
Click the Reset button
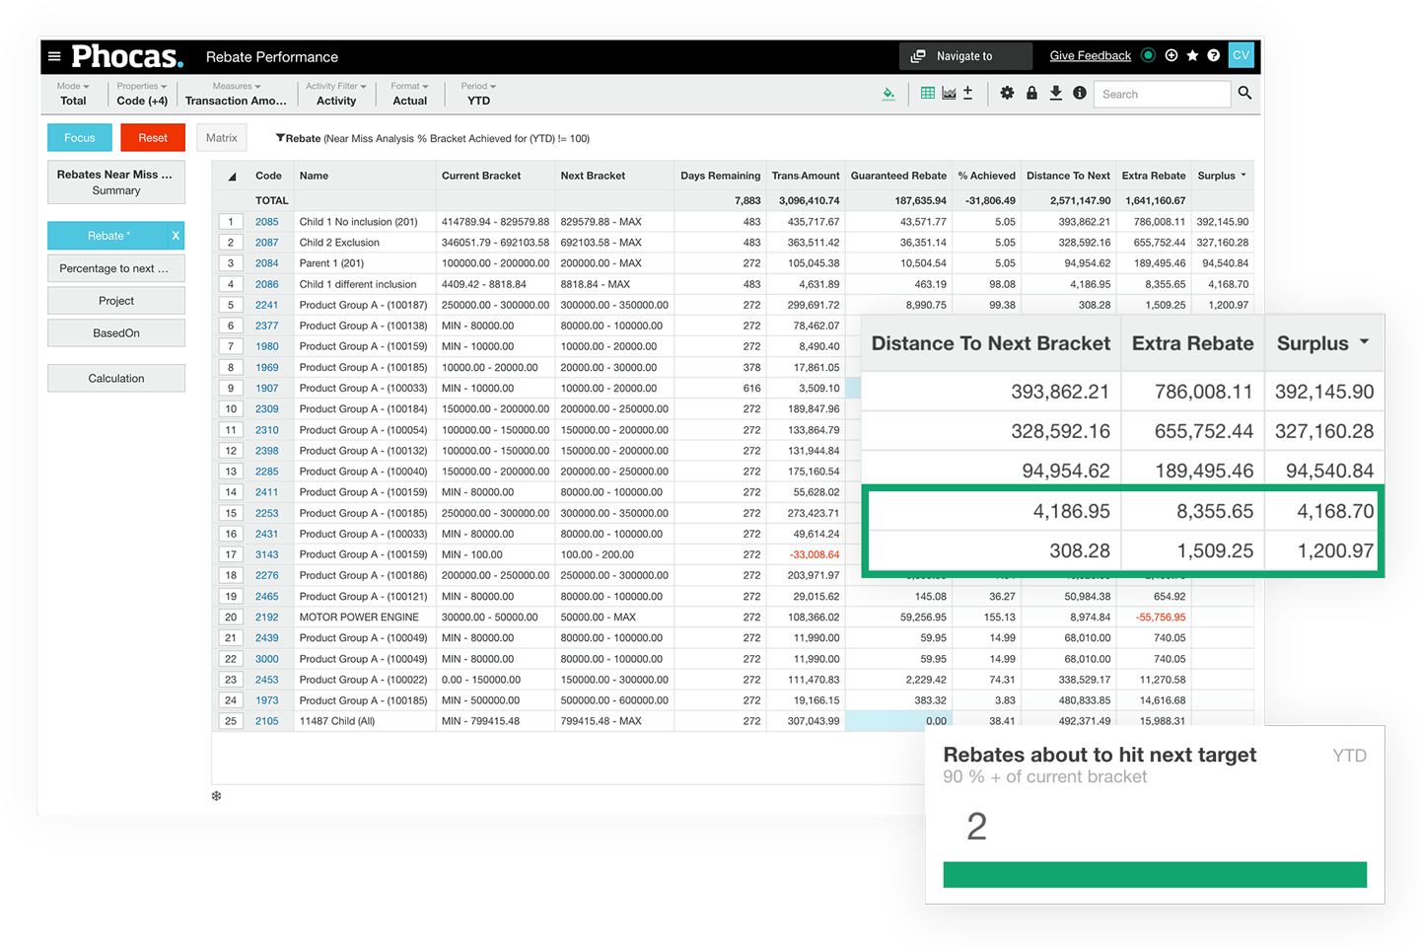tap(152, 137)
